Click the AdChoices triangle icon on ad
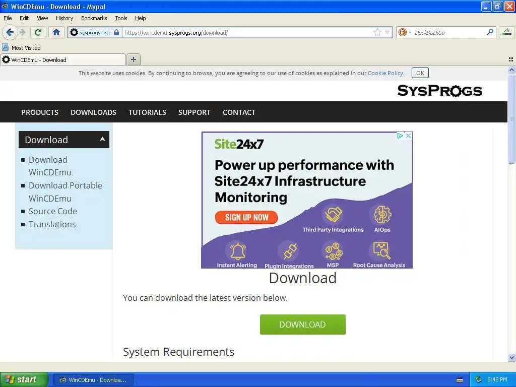 (400, 136)
